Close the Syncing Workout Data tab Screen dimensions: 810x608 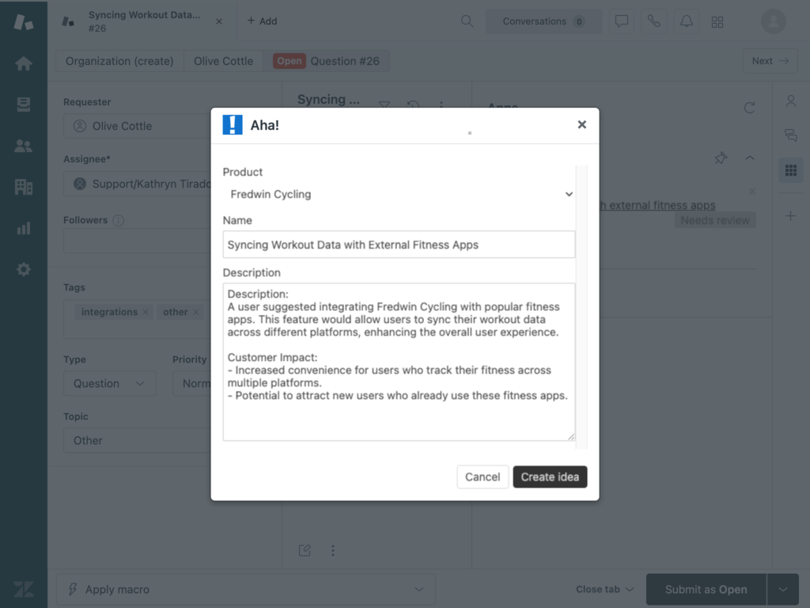coord(219,21)
